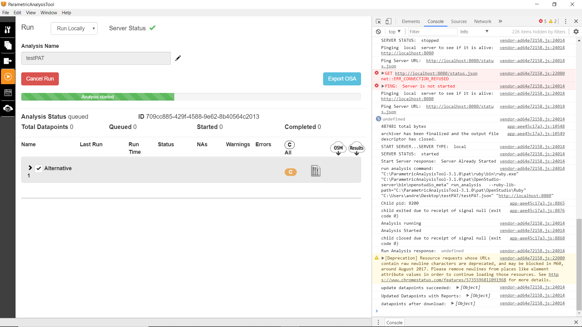Open the Outputs sidebar panel

pyautogui.click(x=8, y=61)
